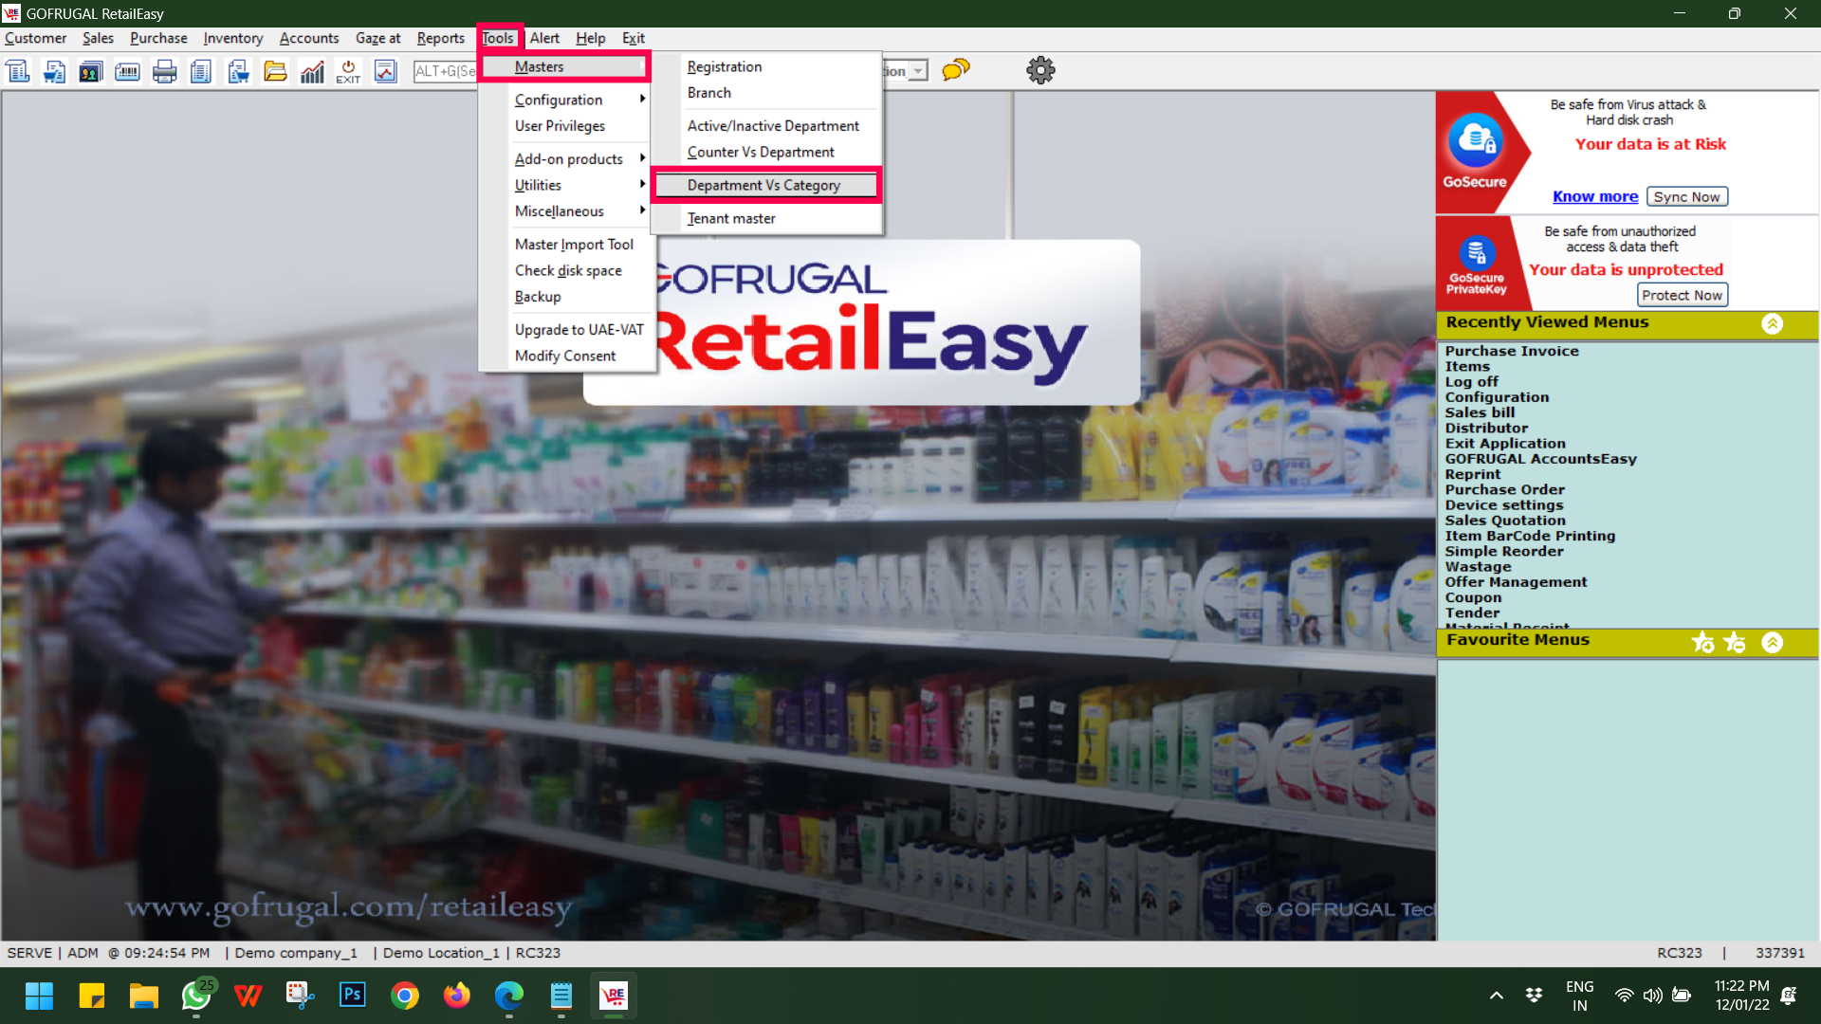The height and width of the screenshot is (1024, 1821).
Task: Open the Reports menu
Action: (440, 38)
